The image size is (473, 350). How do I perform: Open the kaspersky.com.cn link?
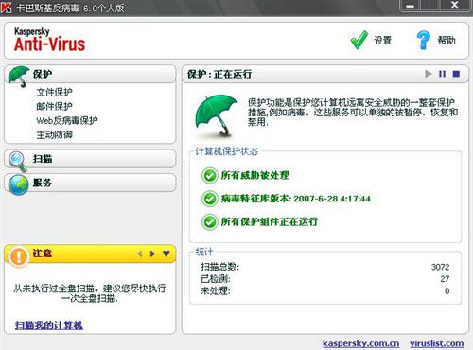click(360, 343)
